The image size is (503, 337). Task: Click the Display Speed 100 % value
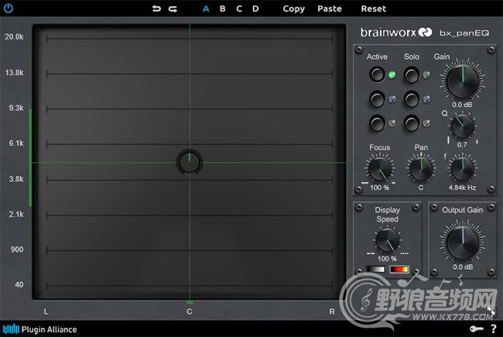(x=387, y=259)
